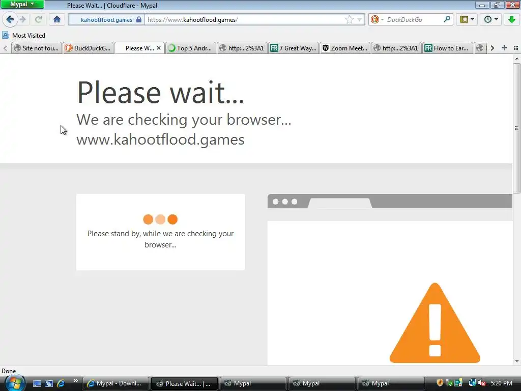This screenshot has width=521, height=391.
Task: Open the bookmarks menu star button
Action: click(464, 20)
